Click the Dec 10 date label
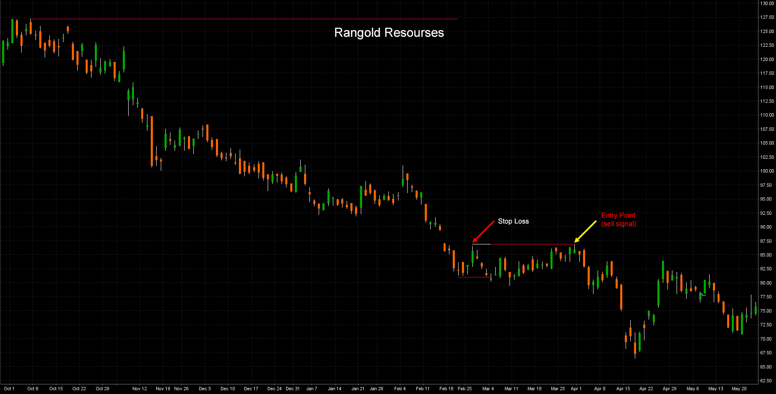Image resolution: width=776 pixels, height=394 pixels. coord(228,389)
